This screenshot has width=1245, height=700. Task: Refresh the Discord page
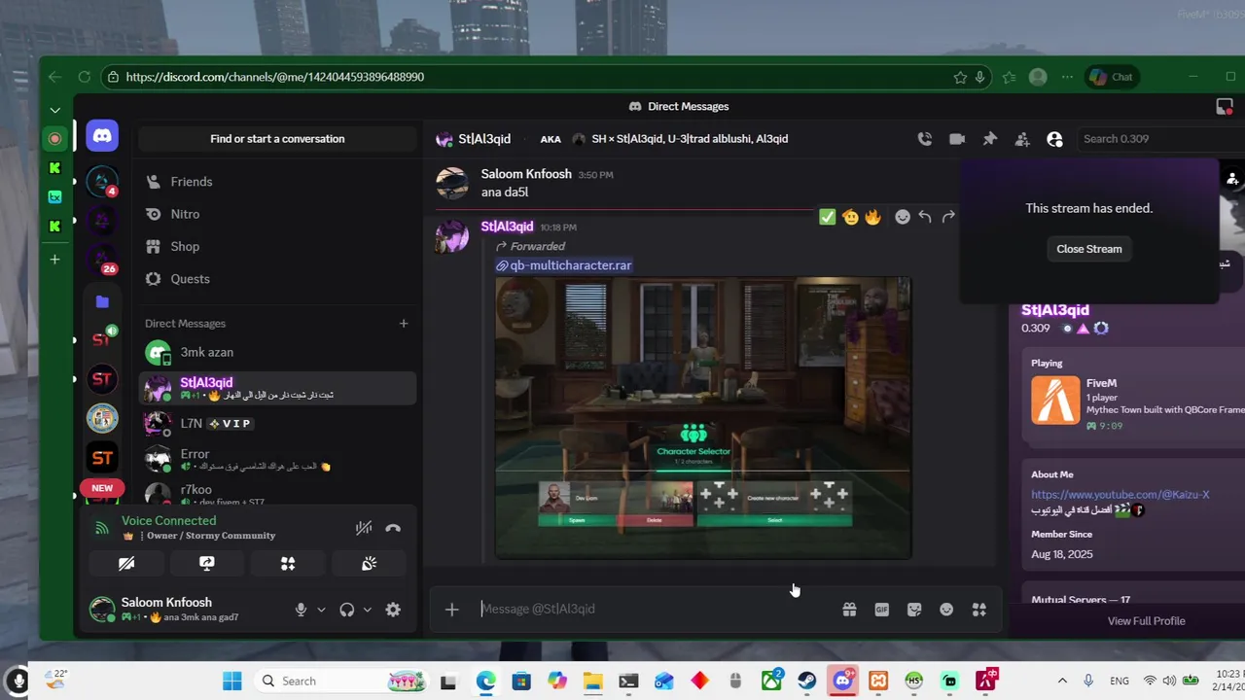(x=85, y=77)
